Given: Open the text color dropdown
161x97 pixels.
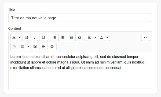Looking at the screenshot, I should [x=104, y=37].
